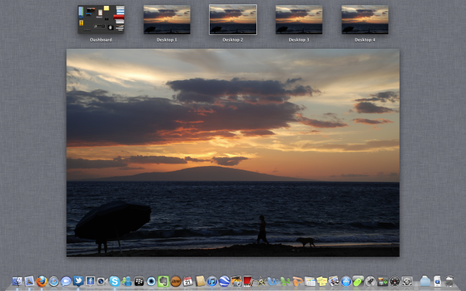Open the BlackBerry app icon in dock
Image resolution: width=466 pixels, height=291 pixels.
coord(139,281)
